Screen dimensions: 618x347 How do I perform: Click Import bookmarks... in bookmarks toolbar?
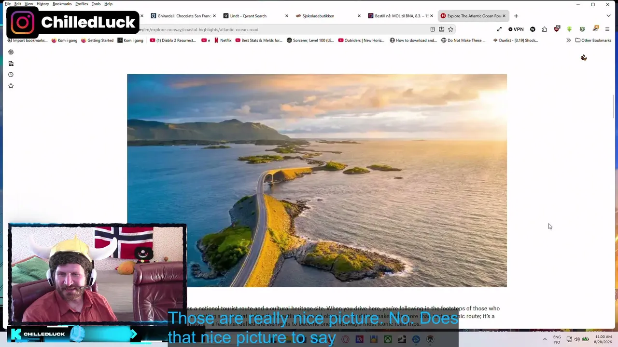[27, 40]
